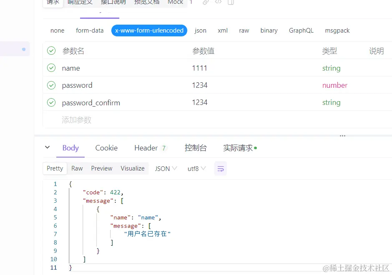Select the form-data body type
The image size is (392, 275).
pos(90,31)
